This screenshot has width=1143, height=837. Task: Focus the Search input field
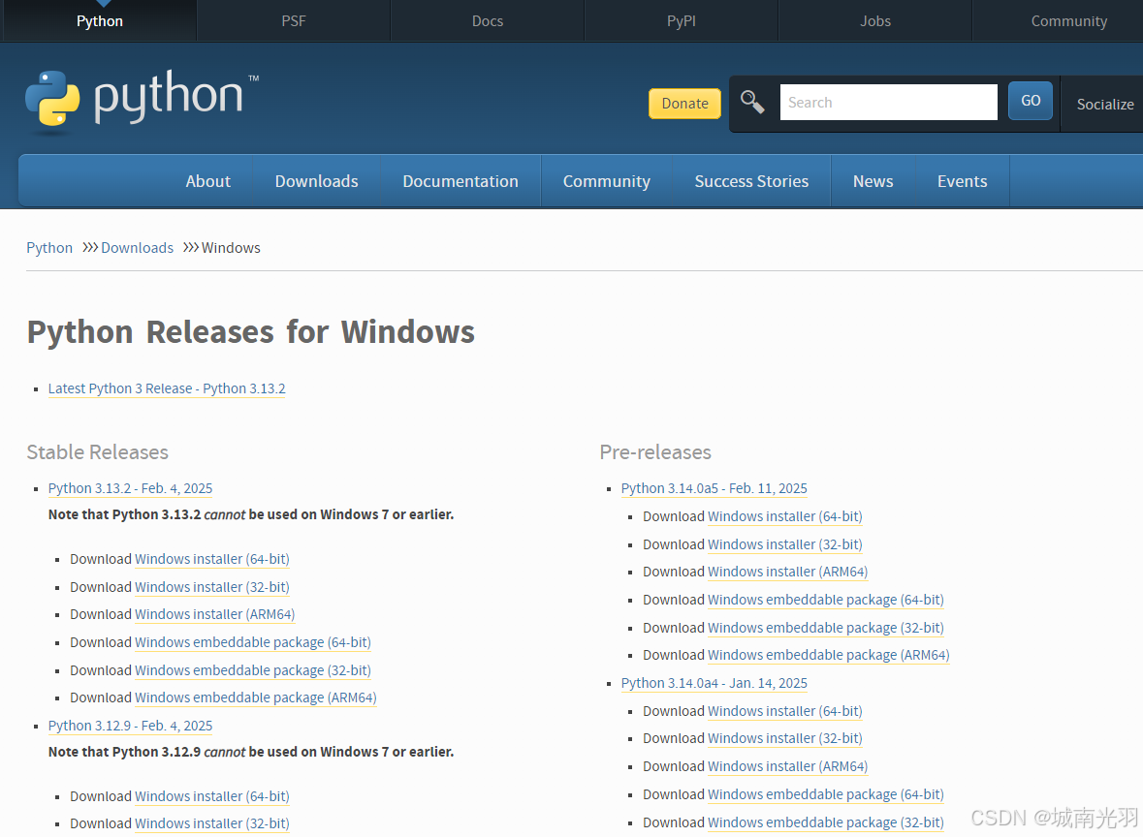coord(889,102)
